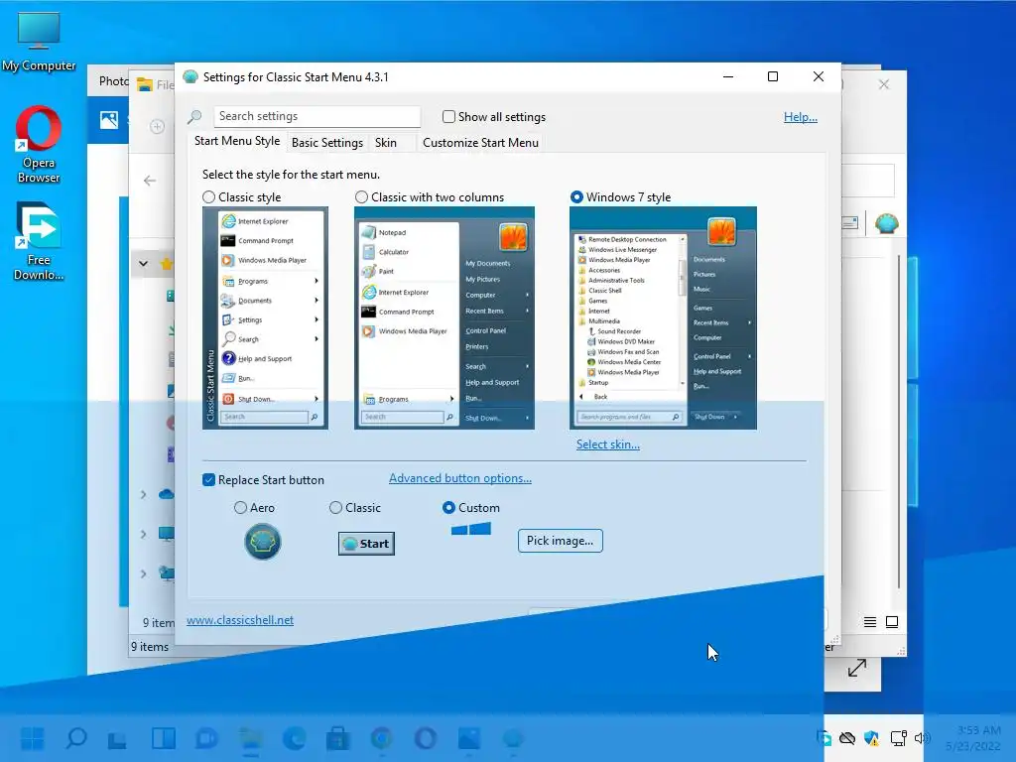This screenshot has width=1016, height=762.
Task: Open Microsoft Store from taskbar
Action: 337,738
